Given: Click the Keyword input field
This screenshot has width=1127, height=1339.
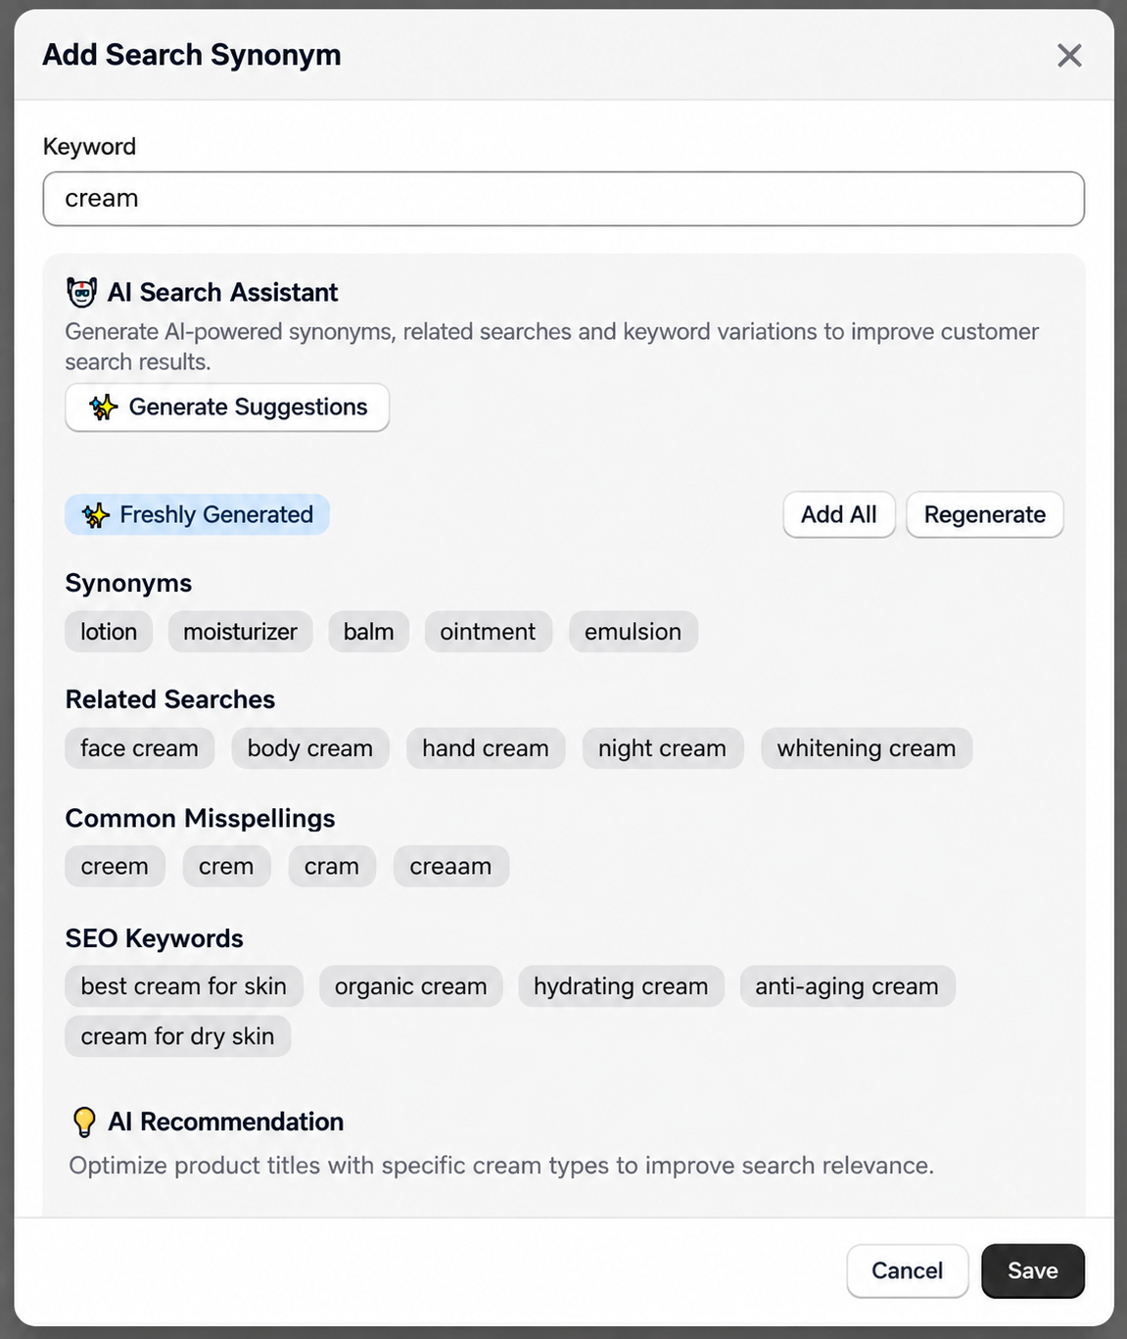Looking at the screenshot, I should tap(563, 199).
